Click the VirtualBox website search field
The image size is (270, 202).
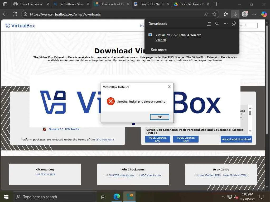tap(248, 26)
